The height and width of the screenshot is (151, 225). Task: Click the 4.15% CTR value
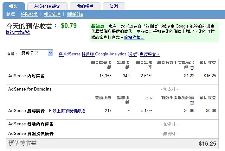146,110
